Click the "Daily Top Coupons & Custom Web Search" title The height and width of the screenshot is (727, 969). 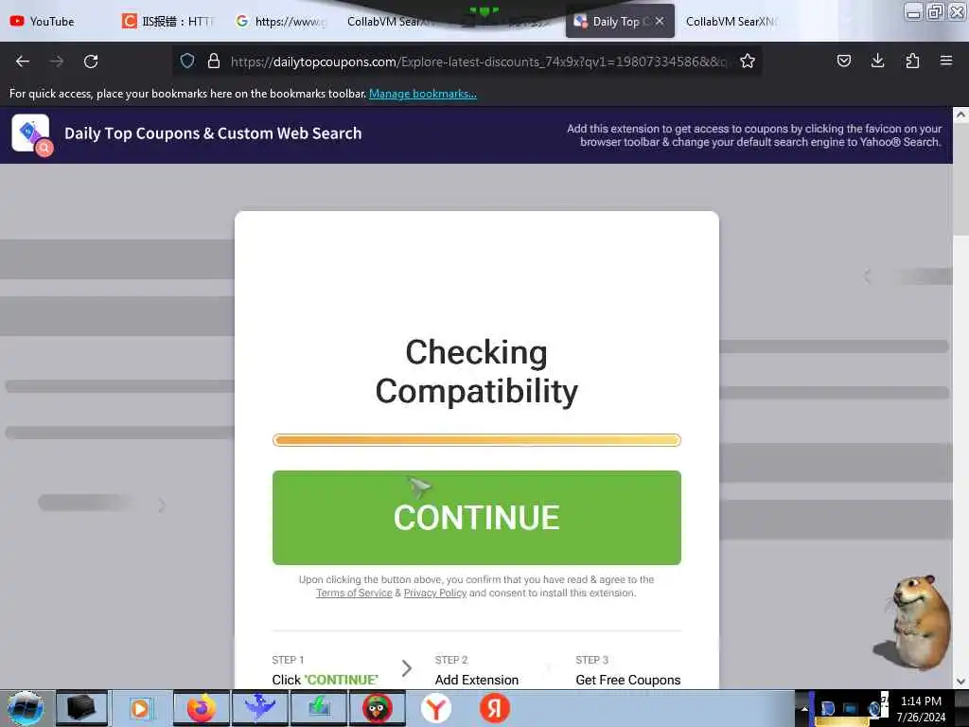click(213, 133)
